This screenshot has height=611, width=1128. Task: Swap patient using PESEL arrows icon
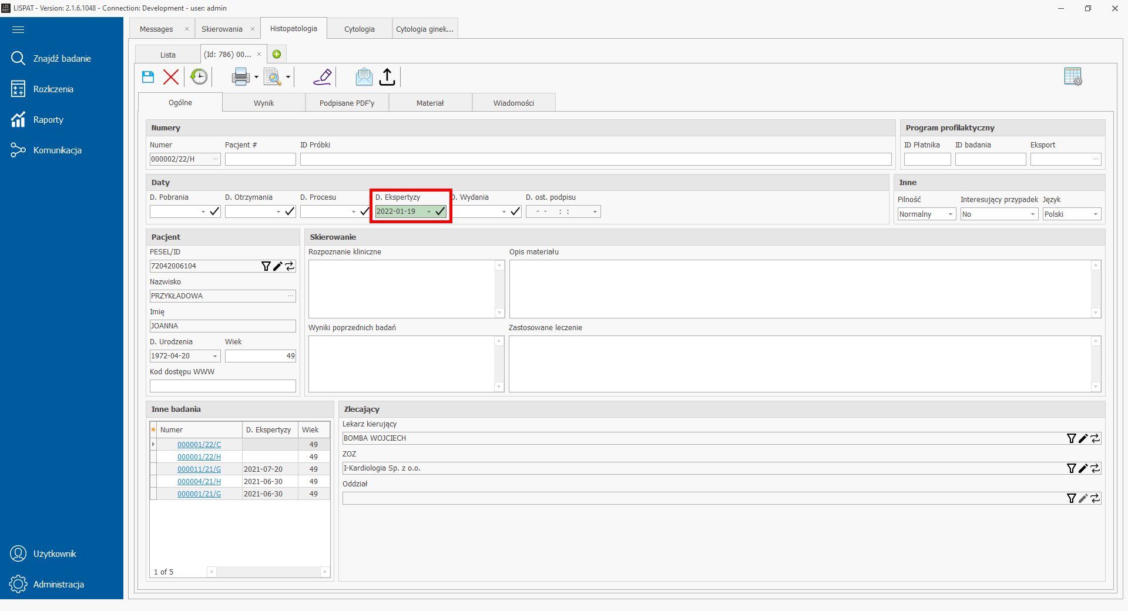tap(290, 266)
